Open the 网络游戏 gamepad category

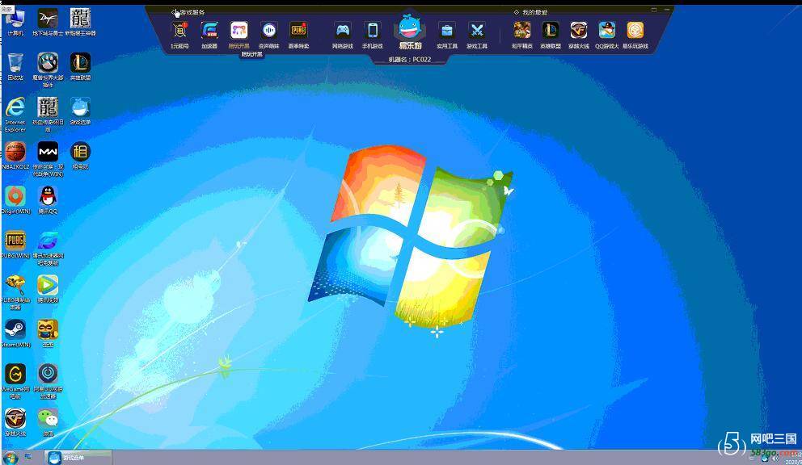click(343, 31)
